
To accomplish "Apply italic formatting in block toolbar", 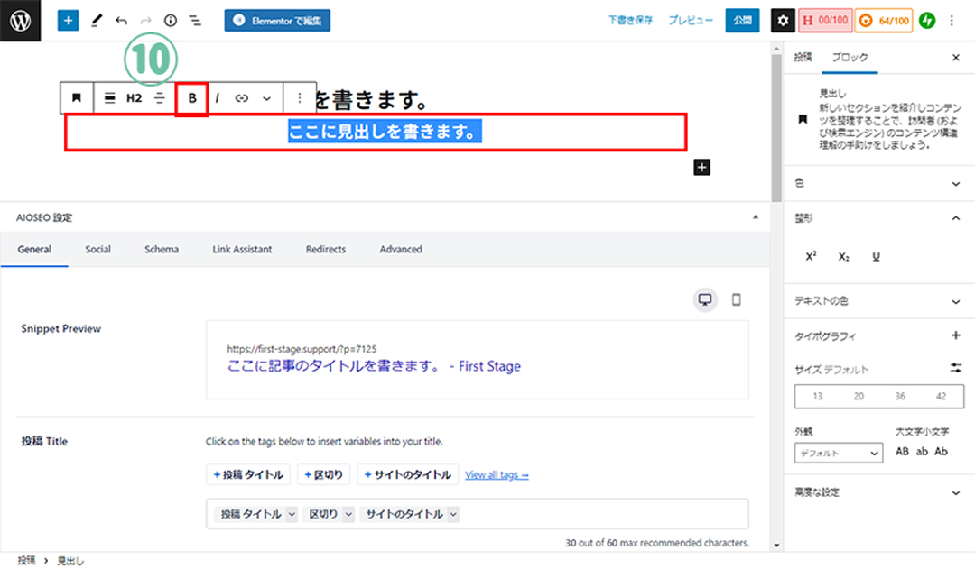I will [217, 98].
